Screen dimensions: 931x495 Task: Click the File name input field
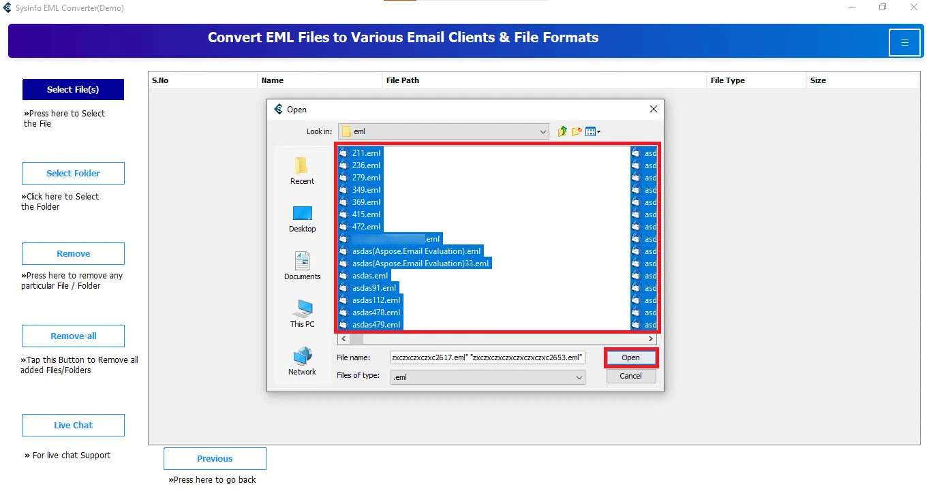tap(487, 357)
